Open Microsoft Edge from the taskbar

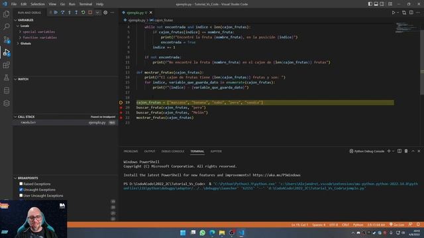point(212,233)
